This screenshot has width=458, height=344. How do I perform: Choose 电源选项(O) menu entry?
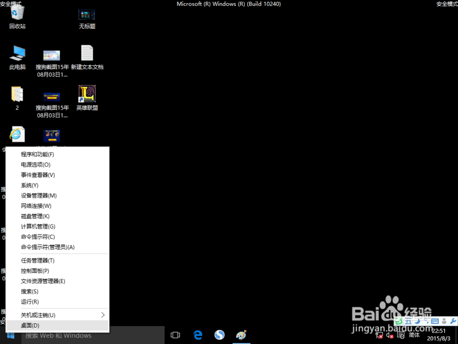[57, 165]
